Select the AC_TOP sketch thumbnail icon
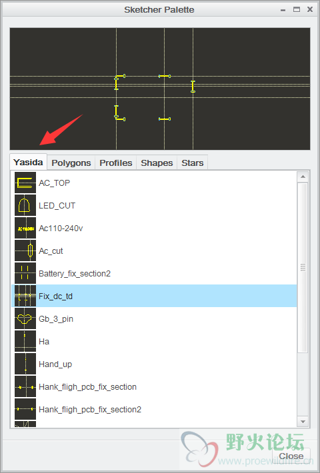Viewport: 320px width, 473px height. 25,183
